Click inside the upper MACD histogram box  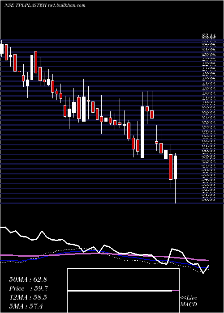123,279
